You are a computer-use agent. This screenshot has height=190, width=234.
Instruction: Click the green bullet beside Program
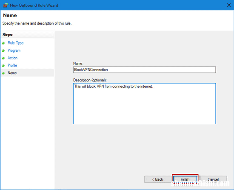pos(3,50)
